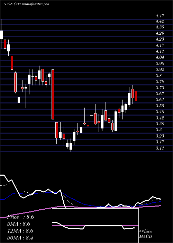Pick the 4.04 price axis label
This screenshot has width=173, height=243.
(x=160, y=58)
